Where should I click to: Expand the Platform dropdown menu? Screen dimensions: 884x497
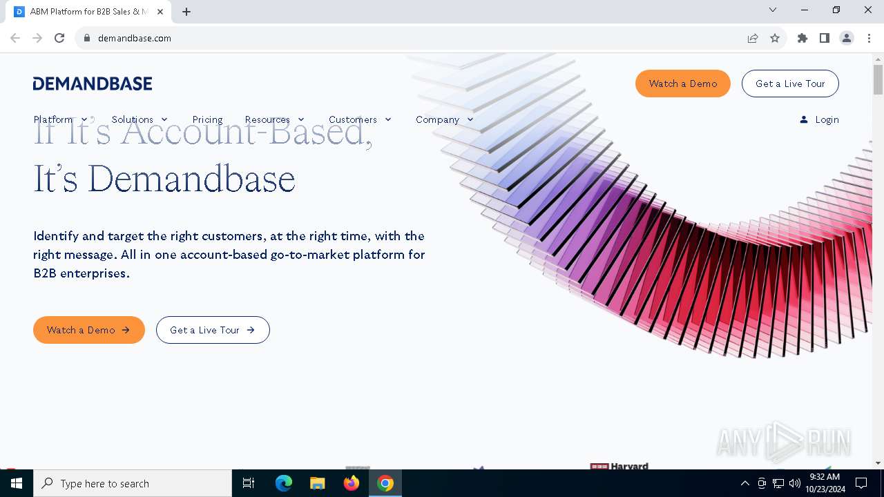pyautogui.click(x=61, y=119)
